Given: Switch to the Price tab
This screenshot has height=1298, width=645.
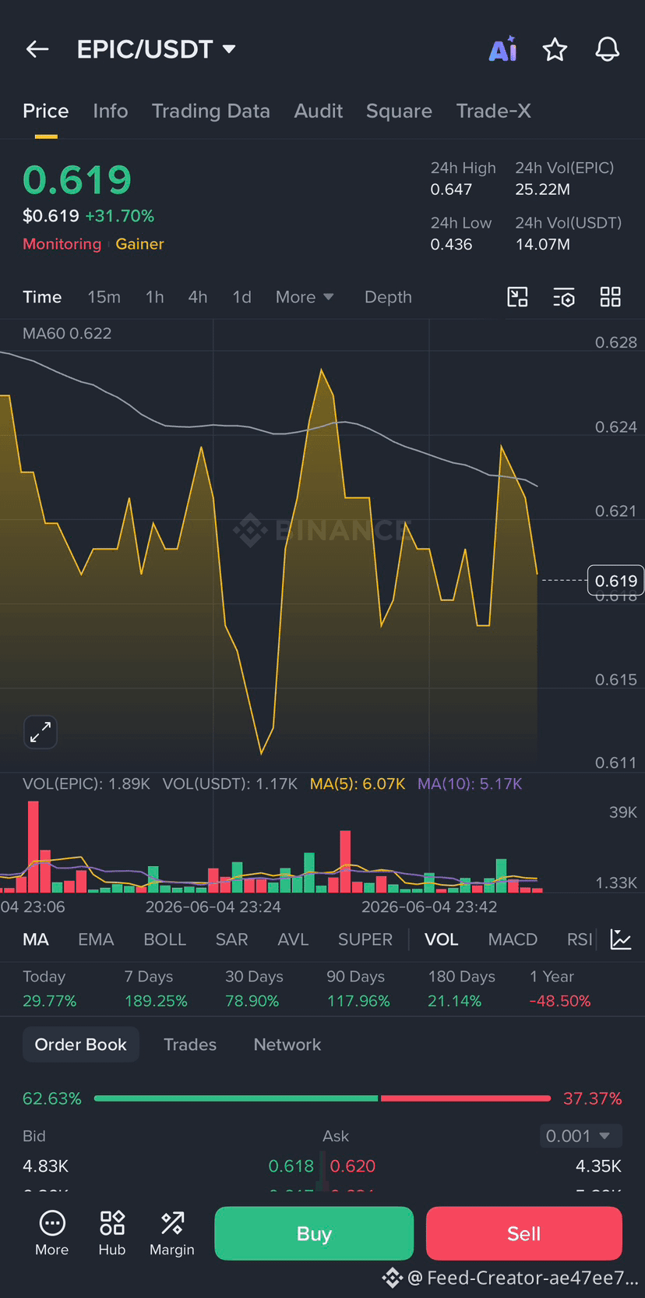Looking at the screenshot, I should click(x=46, y=111).
